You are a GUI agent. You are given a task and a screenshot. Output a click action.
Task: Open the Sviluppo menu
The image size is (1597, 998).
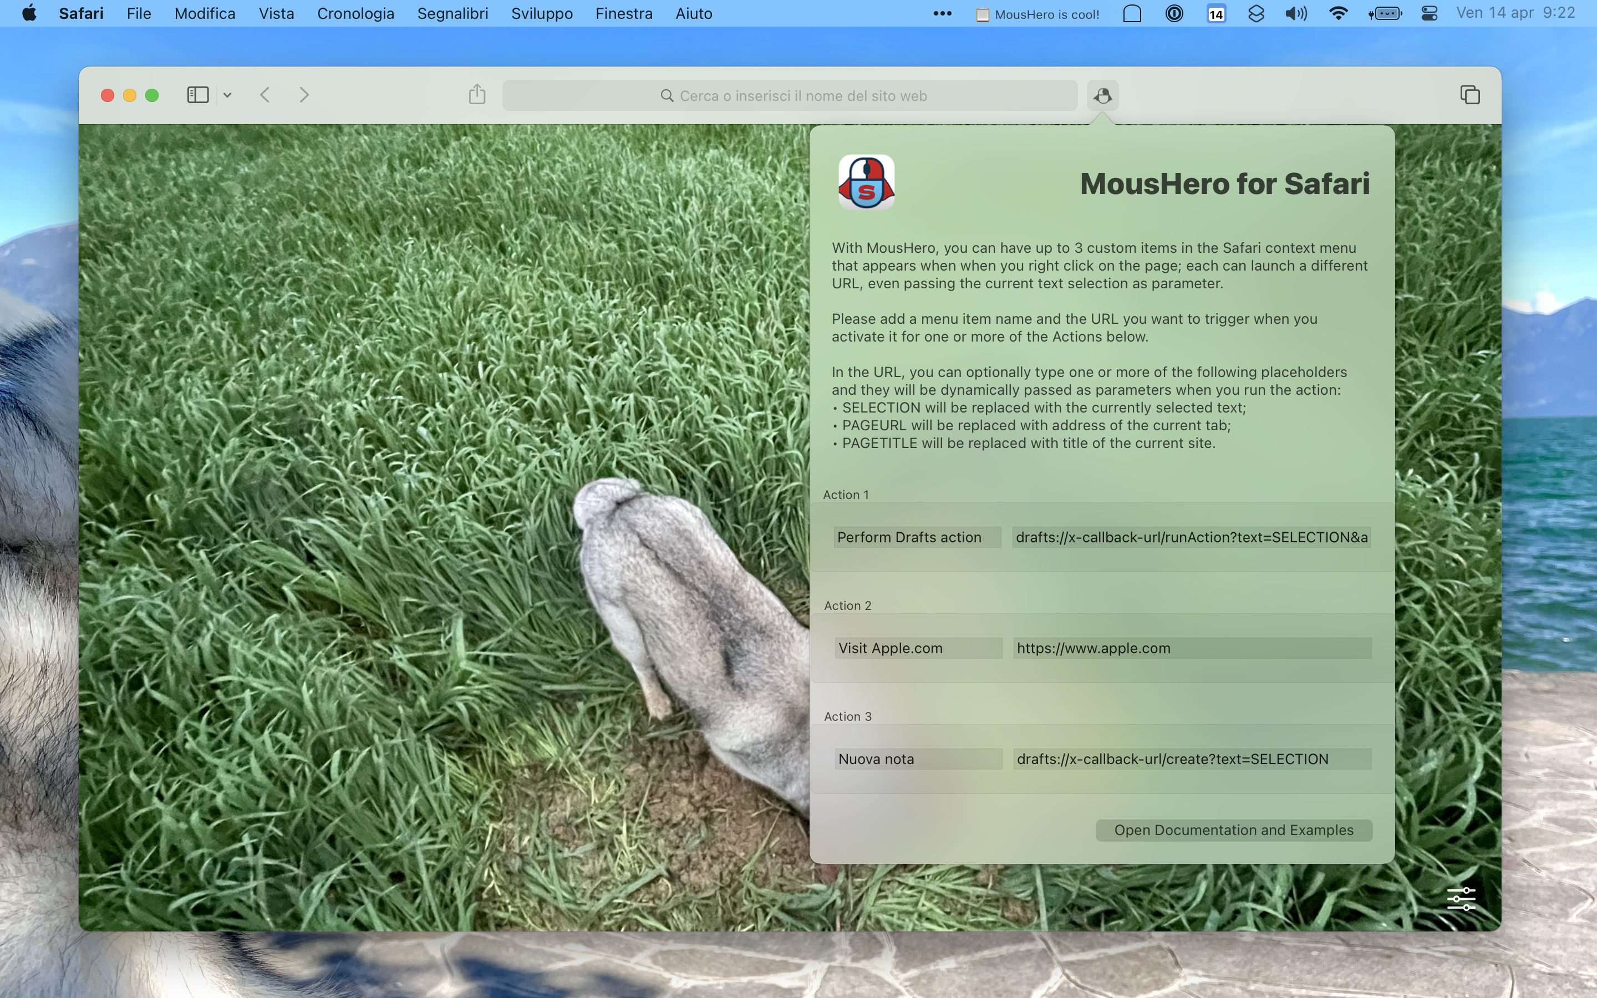click(x=542, y=13)
